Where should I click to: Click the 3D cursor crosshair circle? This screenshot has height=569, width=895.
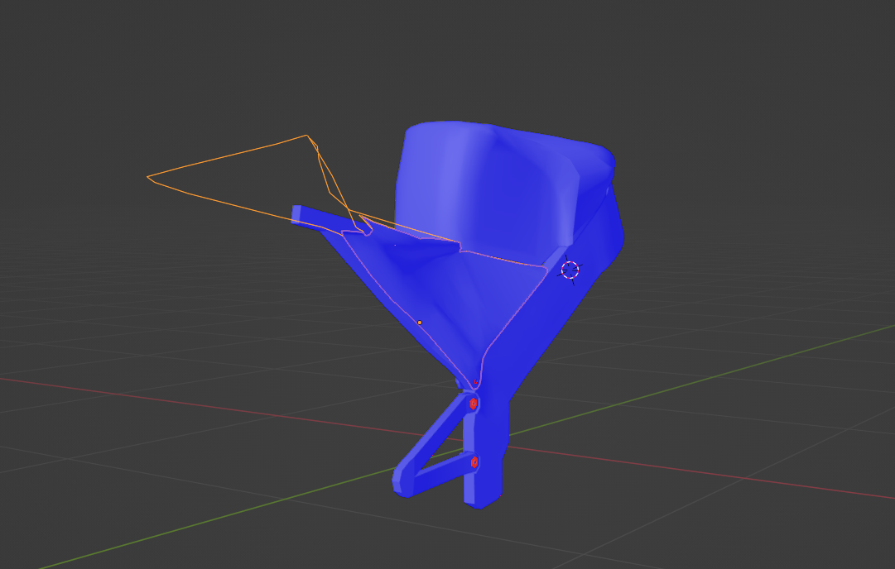pos(570,270)
